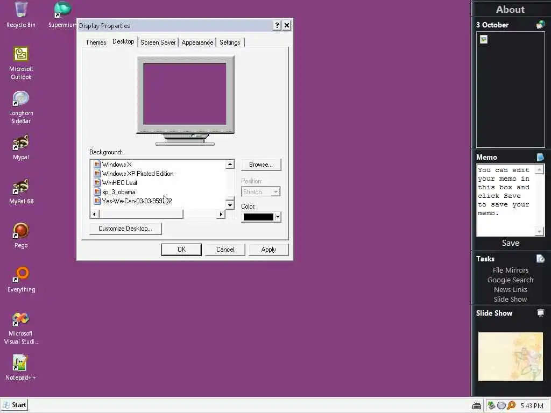
Task: Click the round grey system tray icon
Action: (501, 405)
